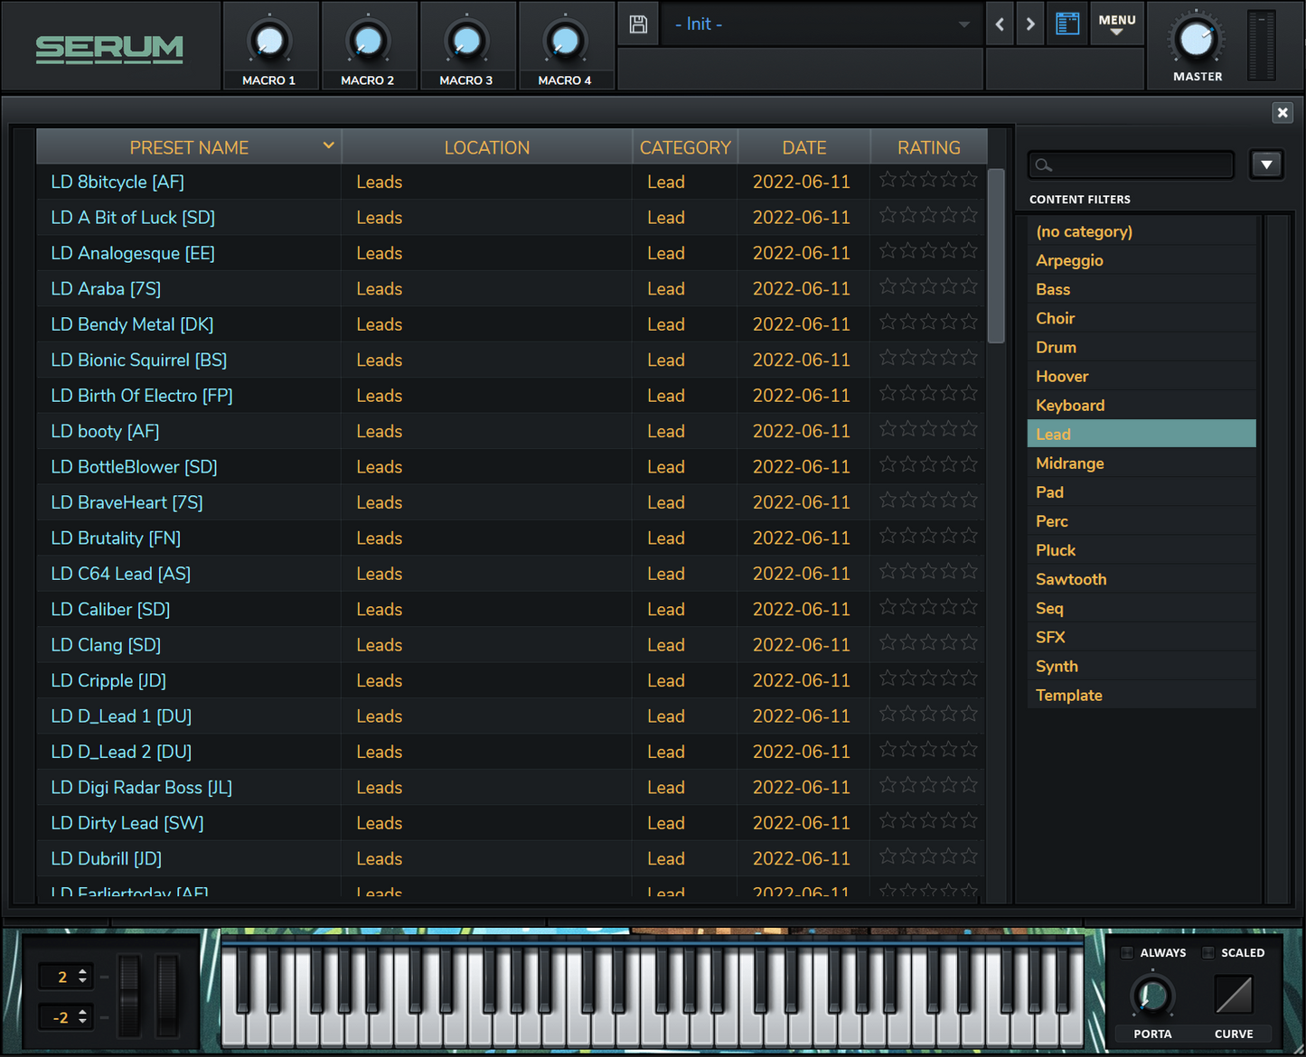1306x1057 pixels.
Task: Filter presets by Choir
Action: point(1142,318)
